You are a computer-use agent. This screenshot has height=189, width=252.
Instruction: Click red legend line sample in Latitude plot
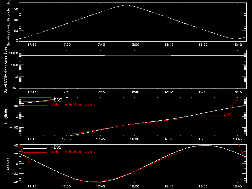tap(35, 153)
